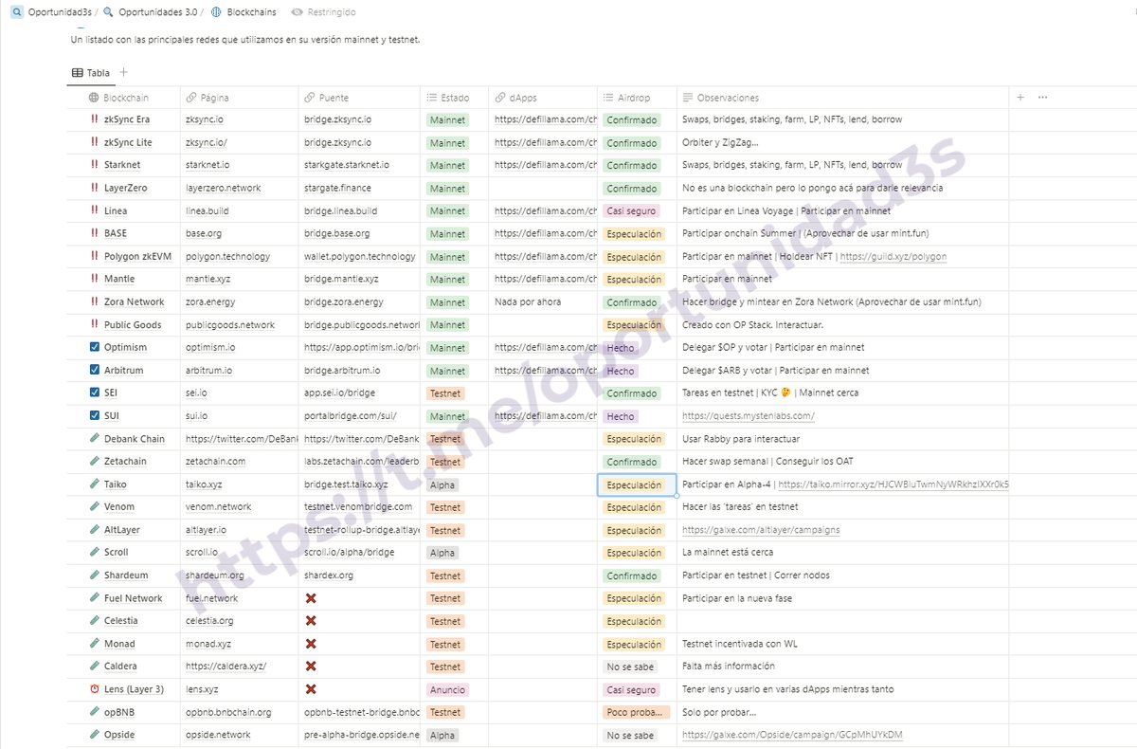
Task: Click the red cross in Monad's Puente cell
Action: pos(311,644)
